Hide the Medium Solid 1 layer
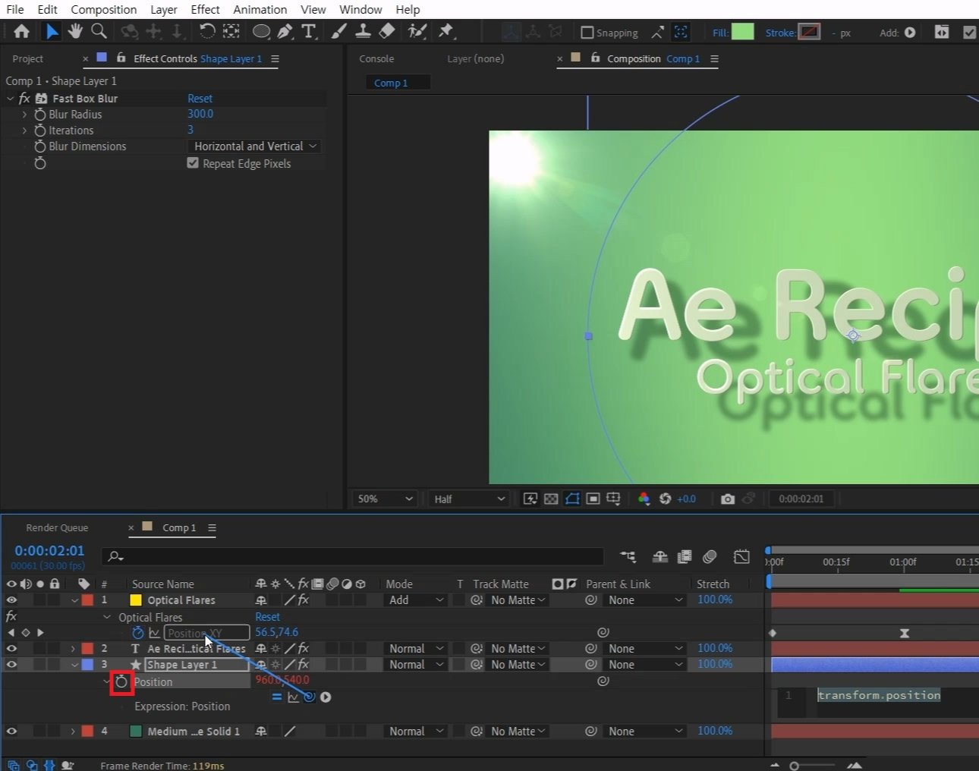The height and width of the screenshot is (771, 979). click(11, 732)
